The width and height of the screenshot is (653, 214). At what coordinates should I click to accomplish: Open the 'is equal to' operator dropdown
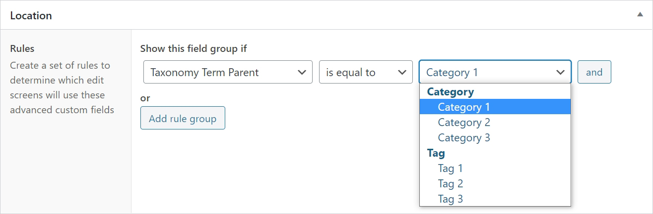coord(366,72)
